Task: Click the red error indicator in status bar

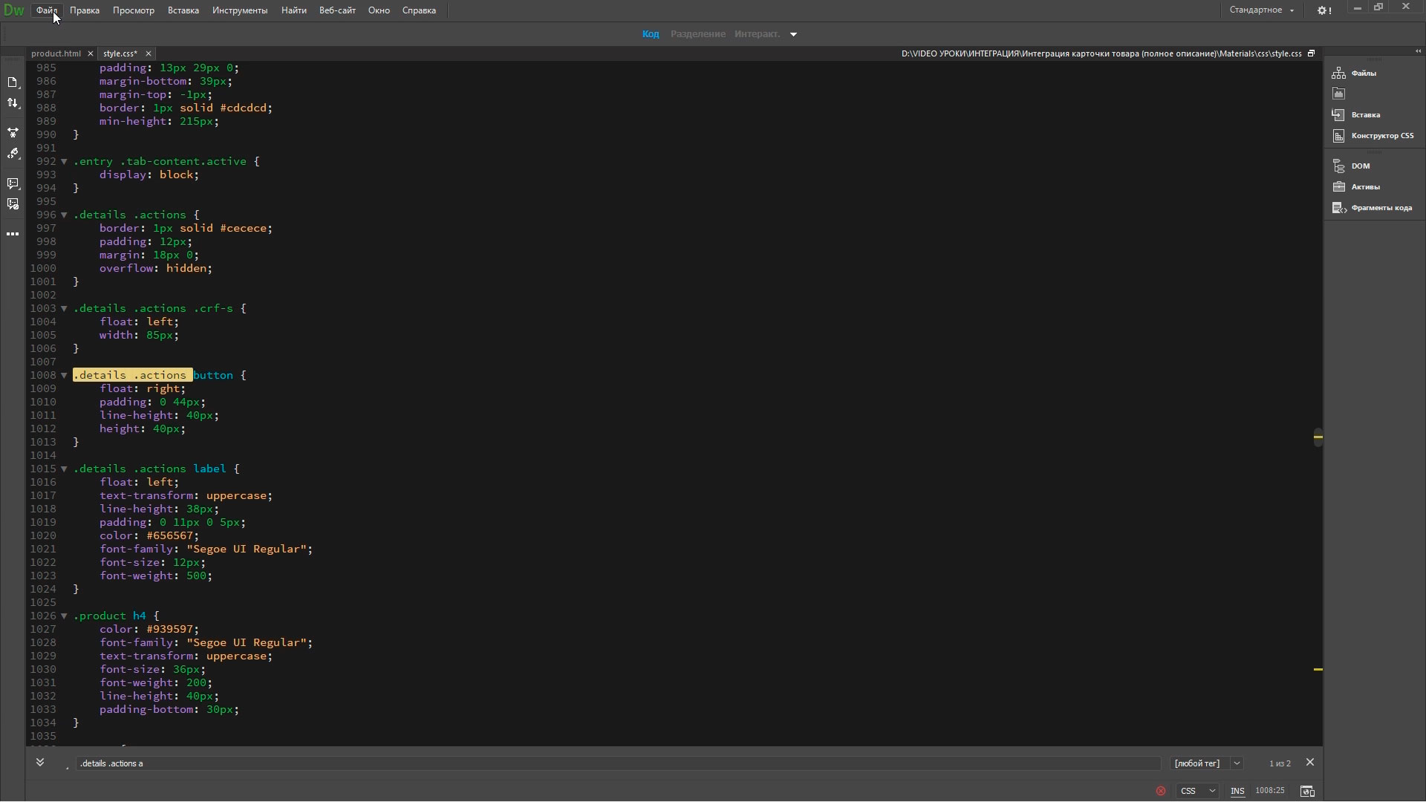Action: pos(1161,791)
